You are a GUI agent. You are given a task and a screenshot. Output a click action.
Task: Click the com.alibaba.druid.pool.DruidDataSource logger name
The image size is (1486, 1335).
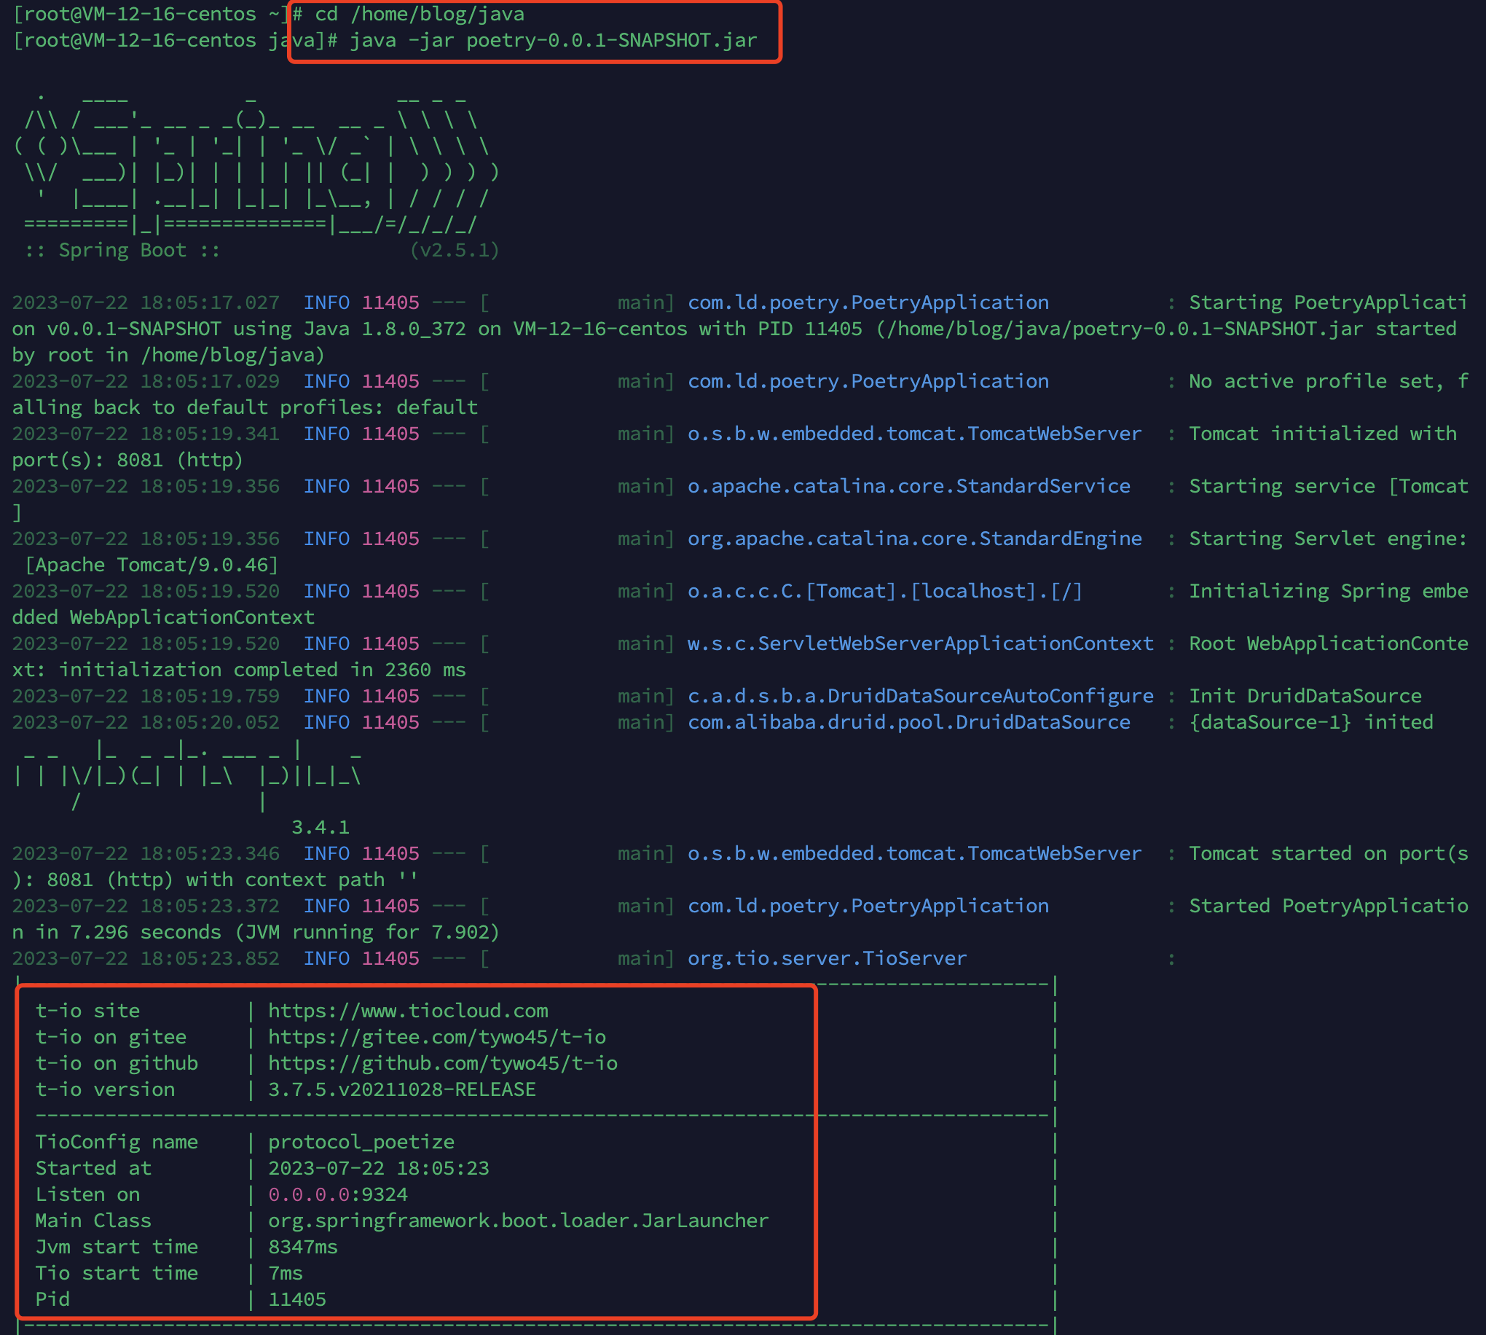908,722
